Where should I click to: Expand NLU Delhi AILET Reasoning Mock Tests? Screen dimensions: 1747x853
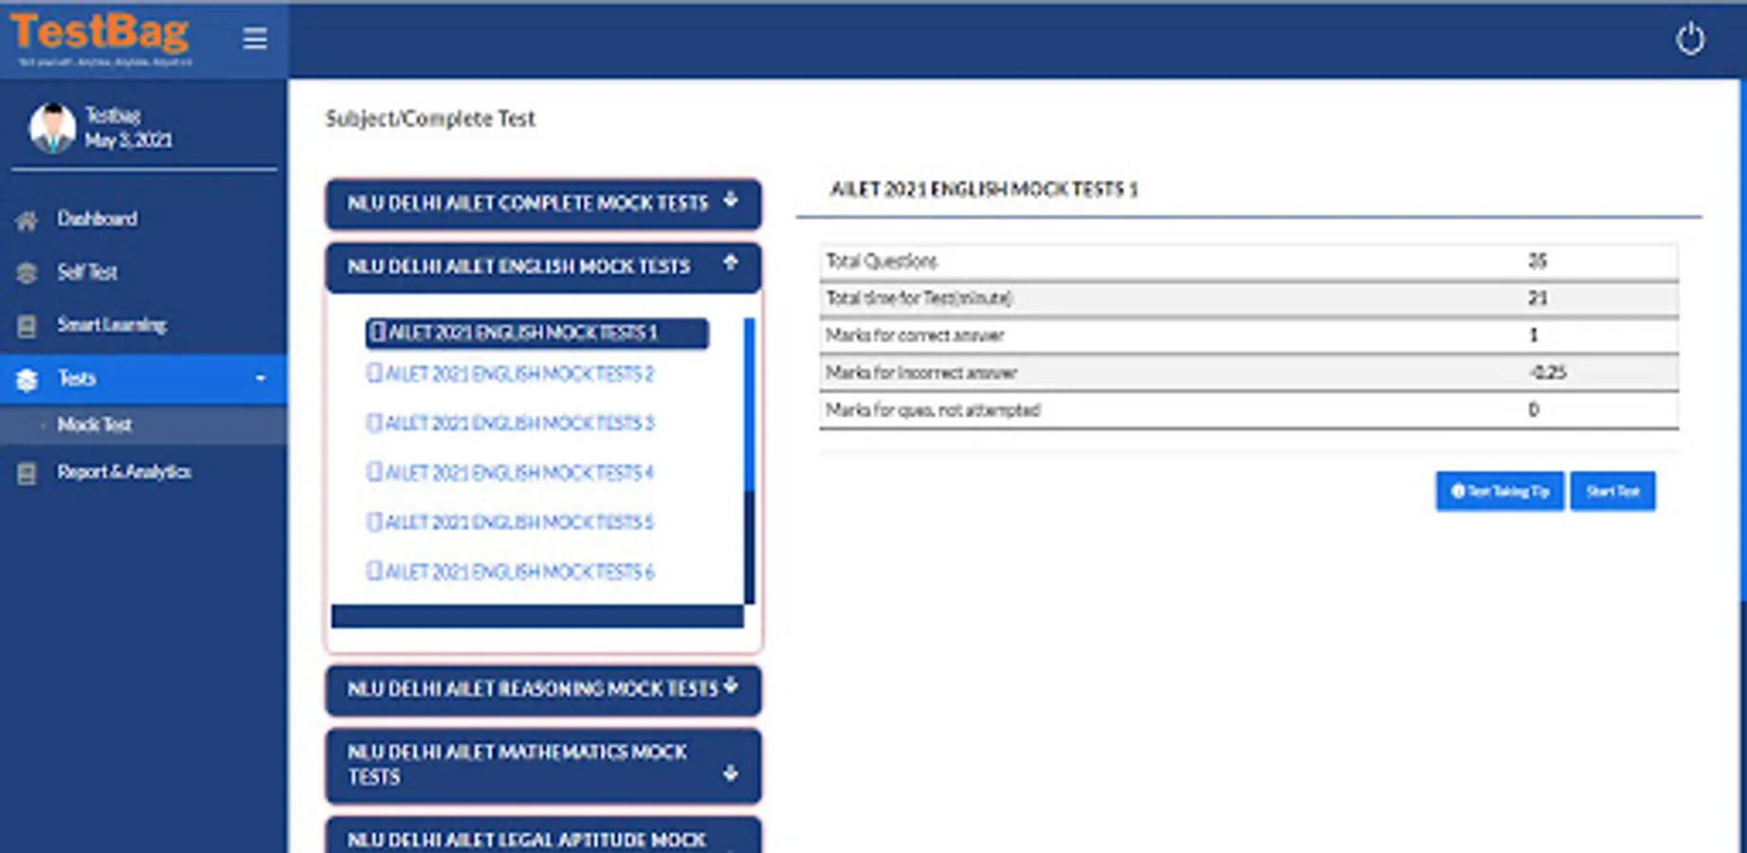pos(543,689)
